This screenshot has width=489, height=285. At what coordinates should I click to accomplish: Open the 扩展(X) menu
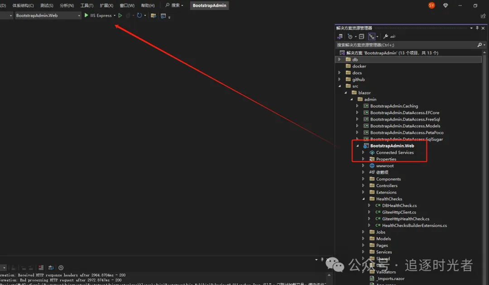tap(106, 5)
